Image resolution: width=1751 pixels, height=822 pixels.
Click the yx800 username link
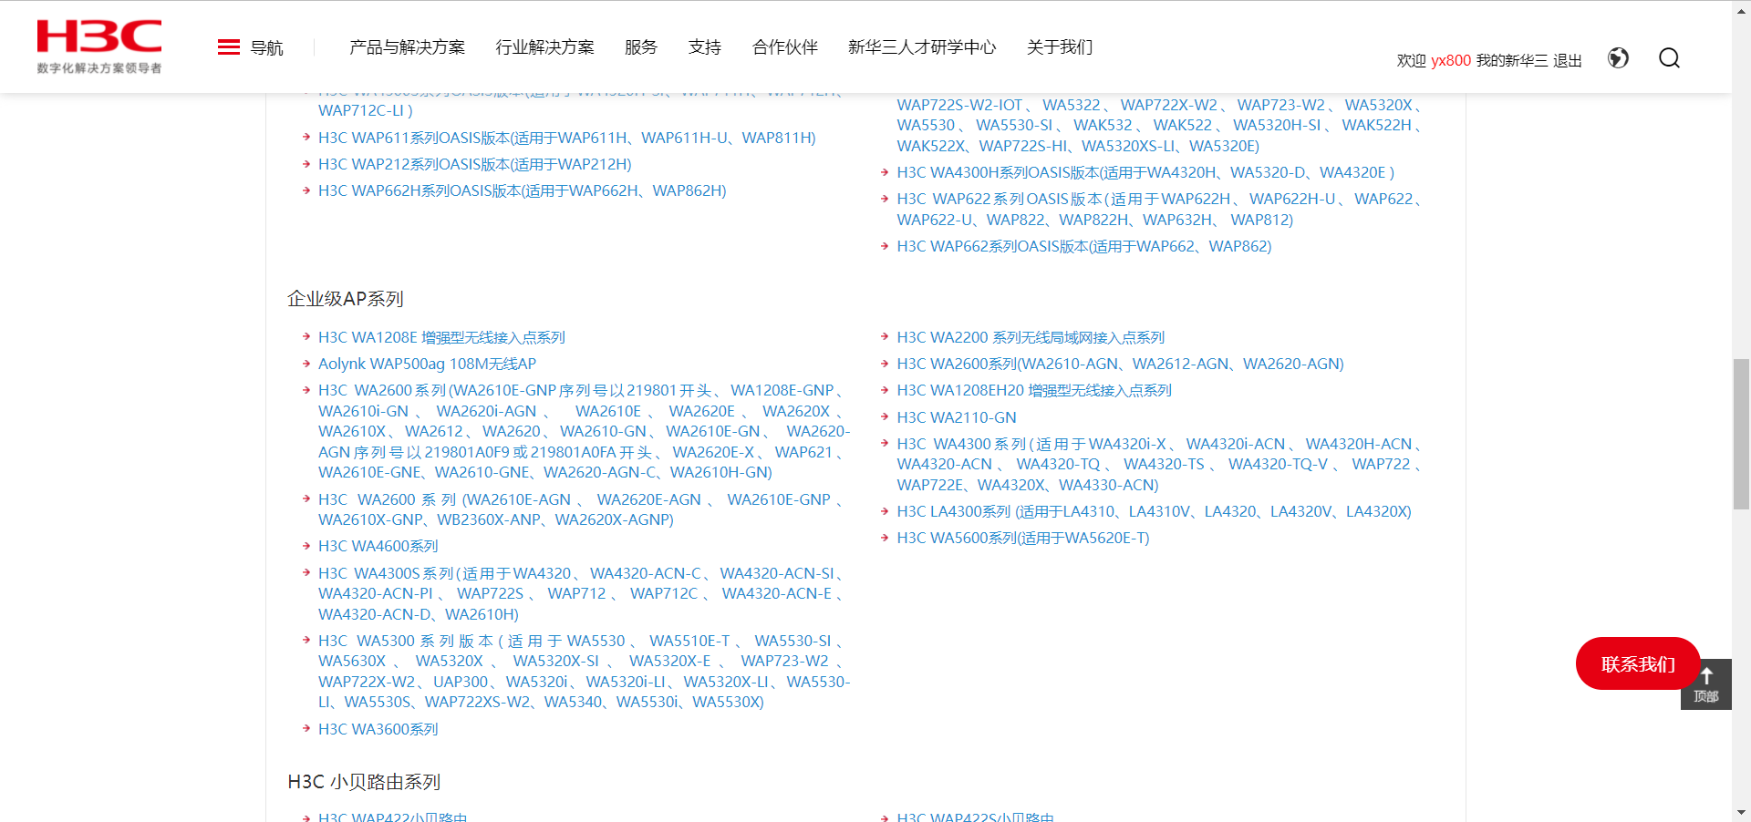coord(1451,60)
